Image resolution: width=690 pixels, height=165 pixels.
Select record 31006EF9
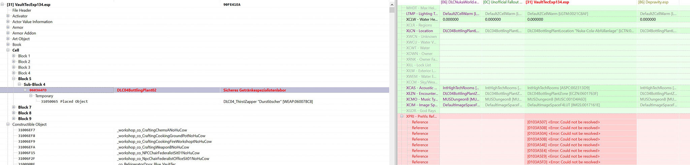(x=27, y=142)
